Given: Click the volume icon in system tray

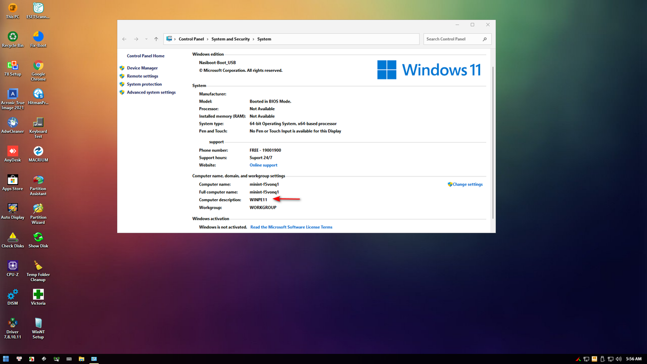Looking at the screenshot, I should tap(619, 359).
